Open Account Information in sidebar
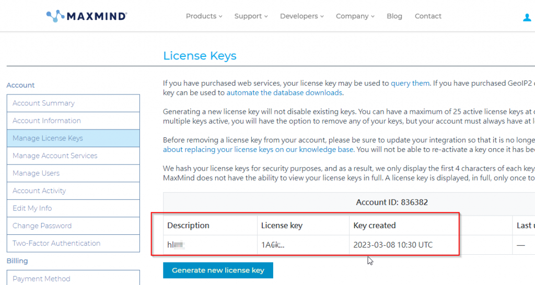 [73, 121]
